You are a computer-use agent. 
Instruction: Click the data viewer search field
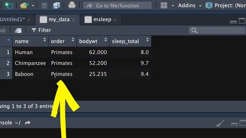coord(217,30)
